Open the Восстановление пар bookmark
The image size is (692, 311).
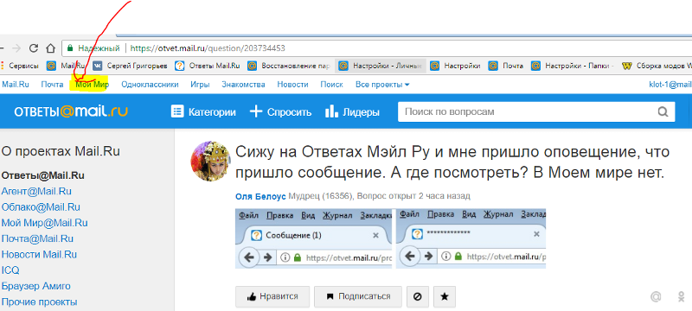click(289, 66)
